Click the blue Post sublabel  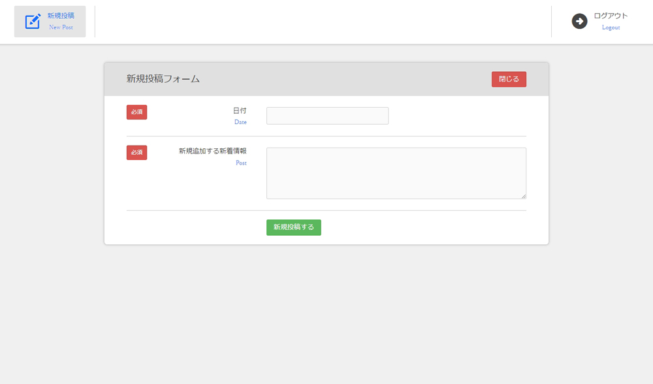pyautogui.click(x=241, y=163)
